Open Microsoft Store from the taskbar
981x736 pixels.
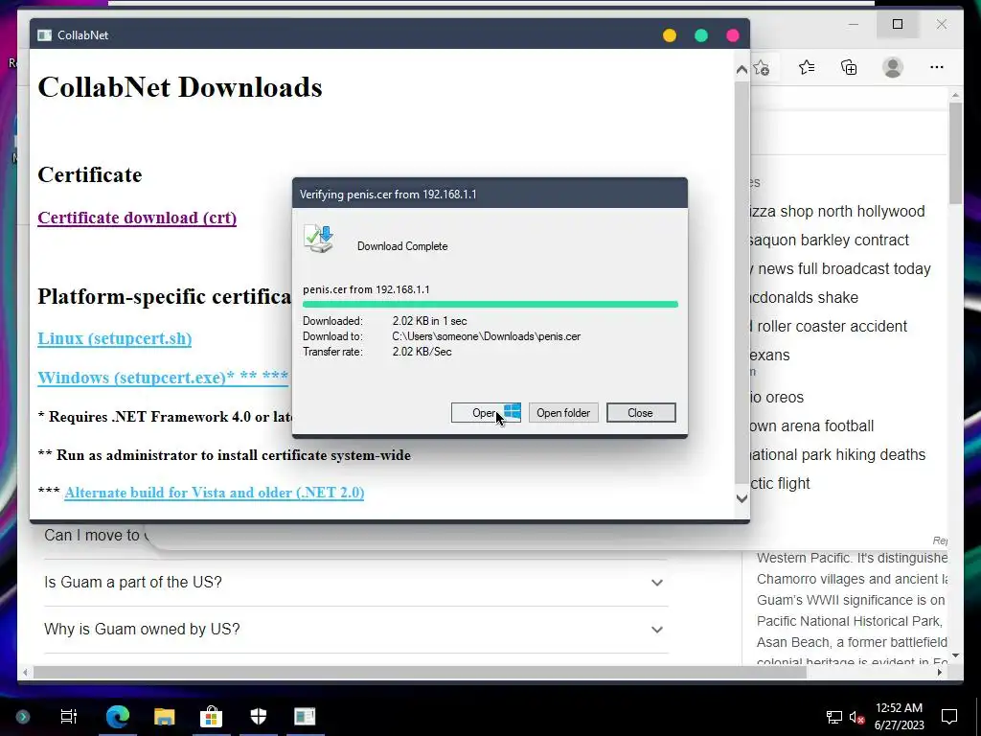point(211,716)
